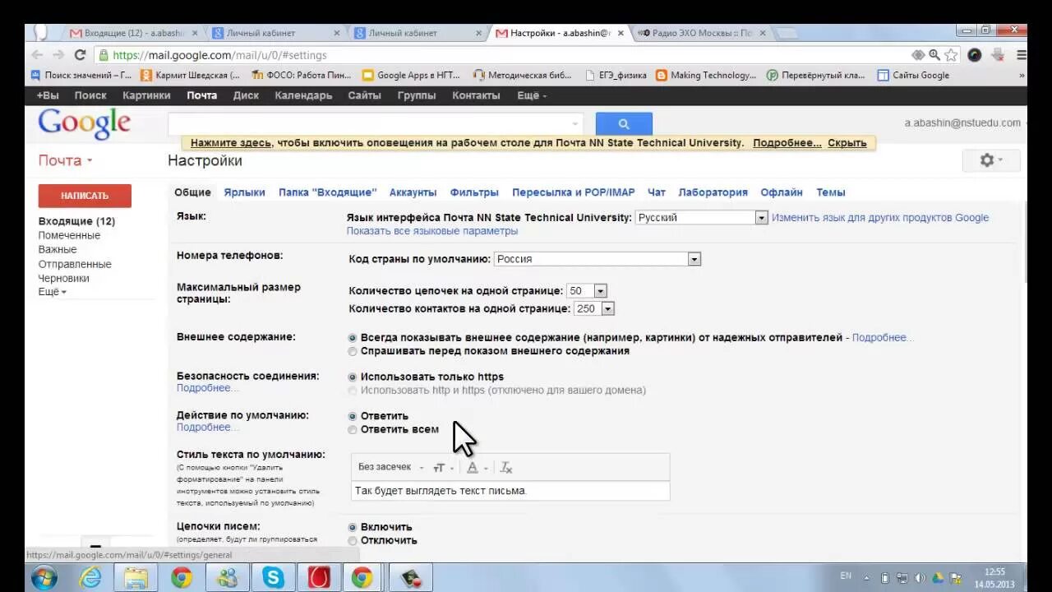
Task: Click the blue Google search button
Action: point(624,123)
